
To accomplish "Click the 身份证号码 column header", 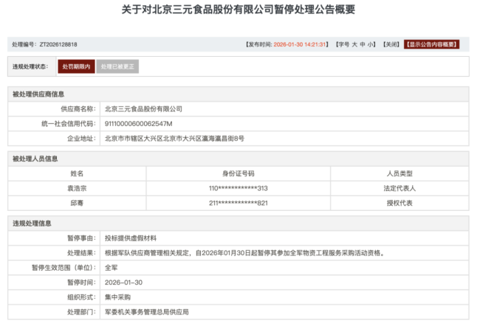I will (239, 173).
